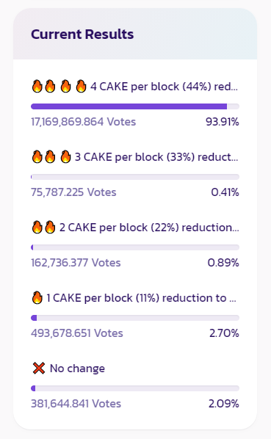
Task: Select the 1 CAKE per block (11%) option text
Action: pos(141,298)
